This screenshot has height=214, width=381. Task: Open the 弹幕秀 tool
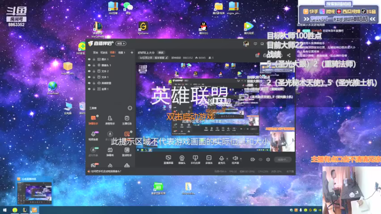pyautogui.click(x=110, y=152)
